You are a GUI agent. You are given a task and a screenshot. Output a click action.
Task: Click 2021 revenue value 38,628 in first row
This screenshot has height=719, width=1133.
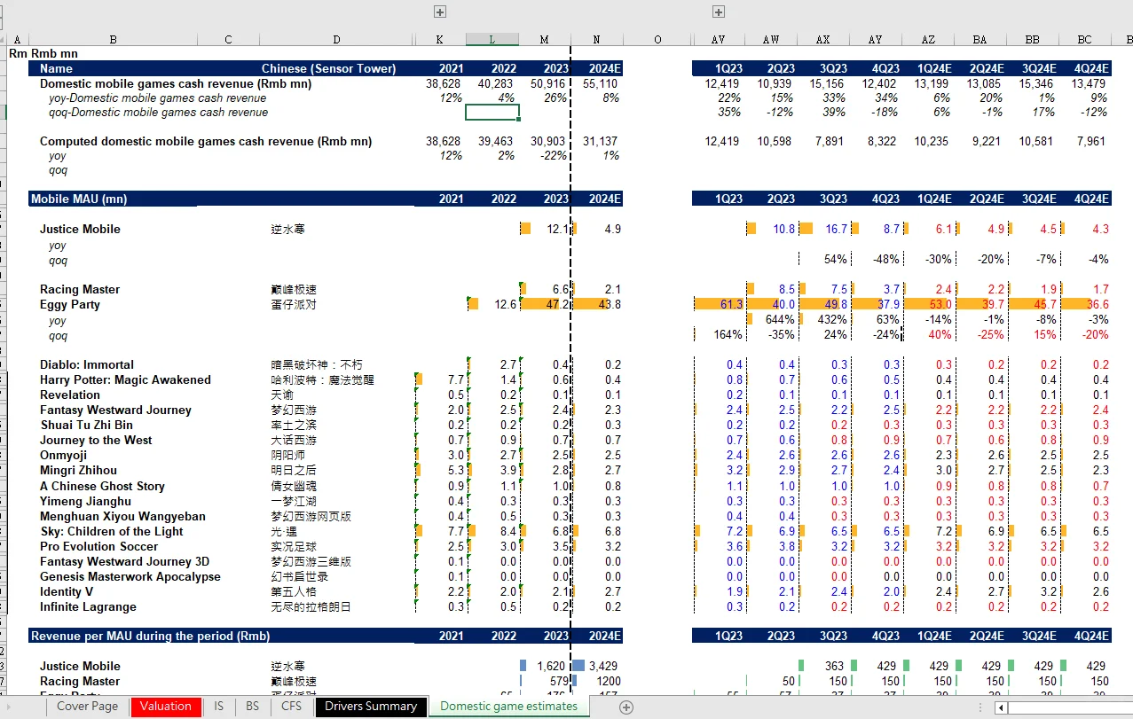(x=443, y=83)
